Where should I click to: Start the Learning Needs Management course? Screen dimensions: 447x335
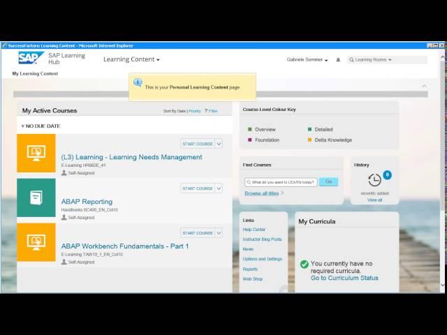(198, 144)
